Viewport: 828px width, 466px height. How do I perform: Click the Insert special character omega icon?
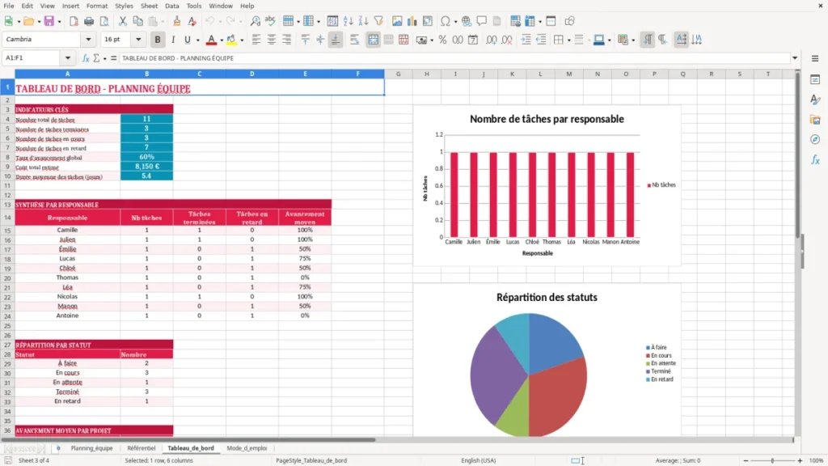[x=446, y=21]
